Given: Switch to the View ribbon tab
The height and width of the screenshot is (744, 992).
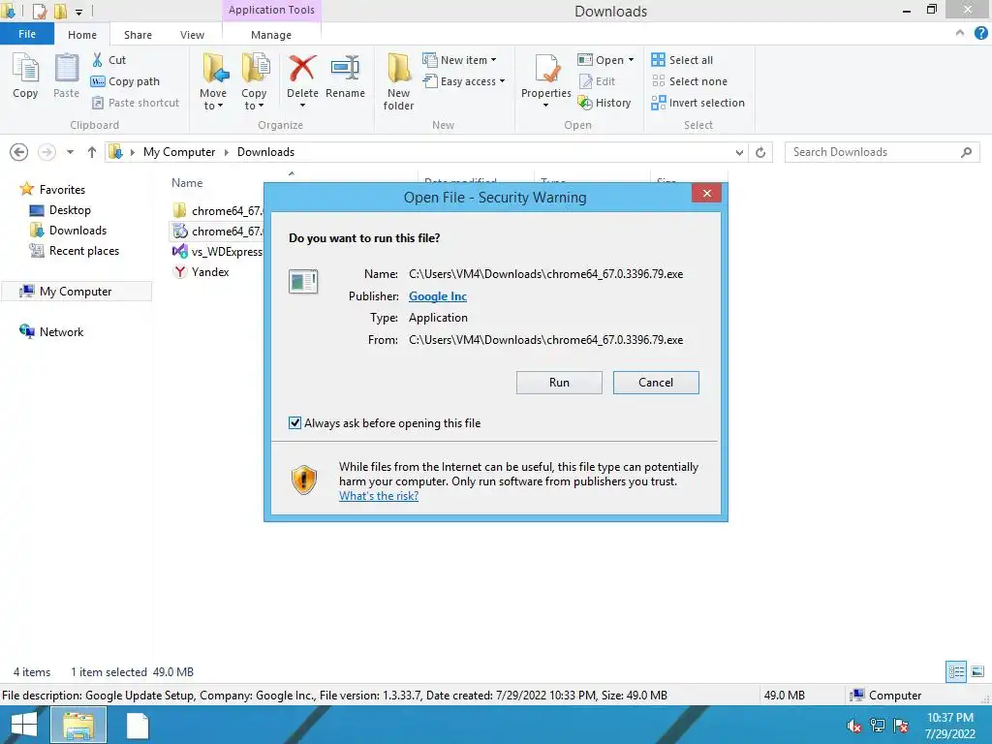Looking at the screenshot, I should pos(192,35).
